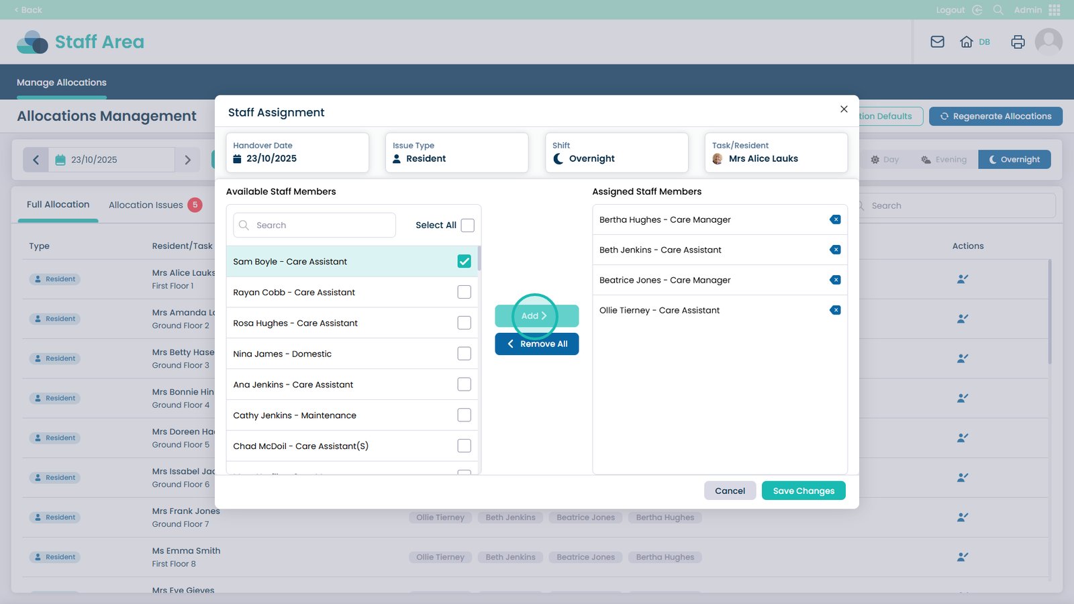Click the home dashboard icon
The image size is (1074, 604).
pyautogui.click(x=966, y=42)
